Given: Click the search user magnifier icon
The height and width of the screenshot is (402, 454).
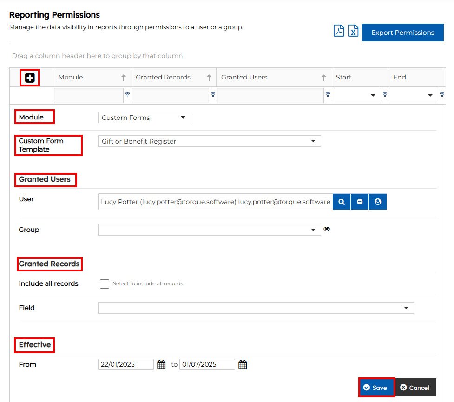Looking at the screenshot, I should pos(342,202).
